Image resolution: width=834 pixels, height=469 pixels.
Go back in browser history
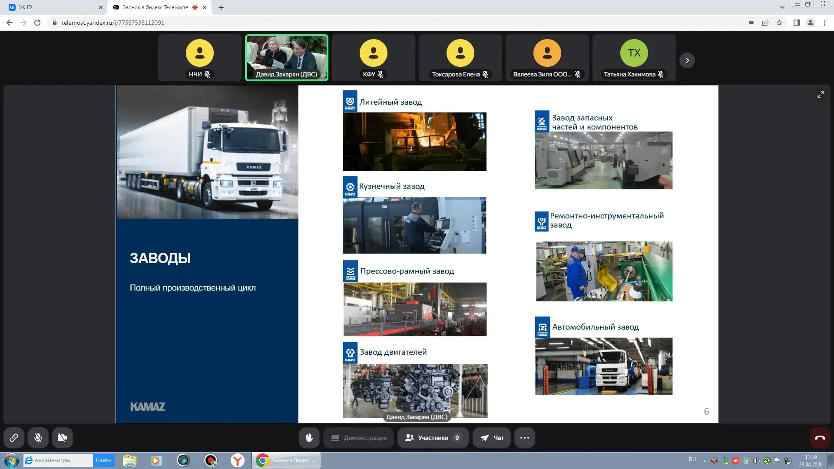10,23
